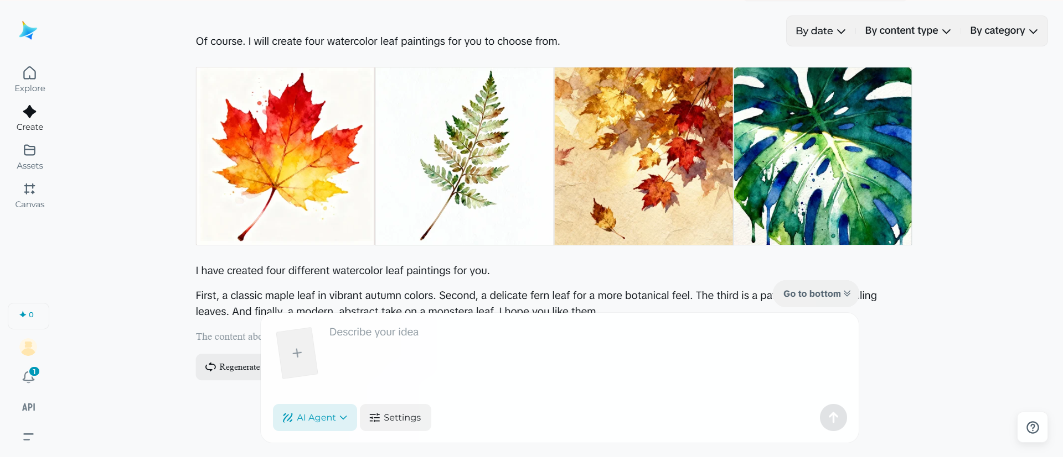Open the Canvas workspace

pos(30,196)
